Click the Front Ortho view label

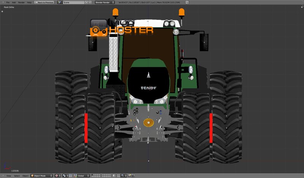point(9,7)
